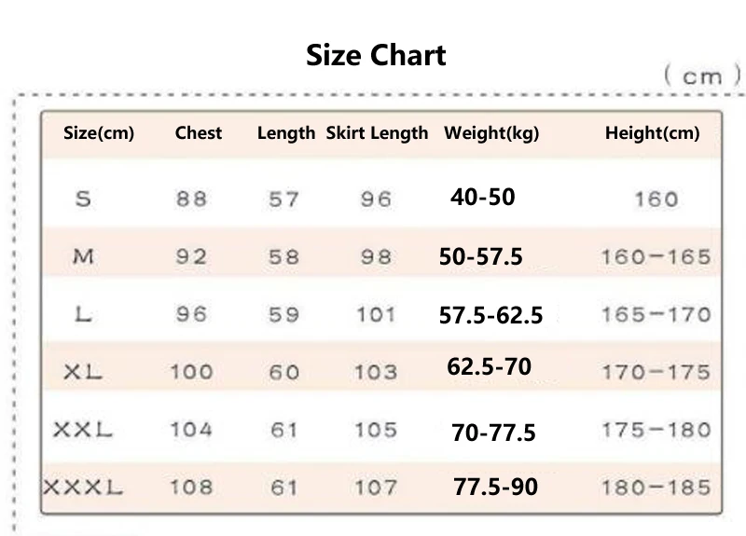Click the Height(cm) column header
The image size is (746, 536).
pos(652,133)
